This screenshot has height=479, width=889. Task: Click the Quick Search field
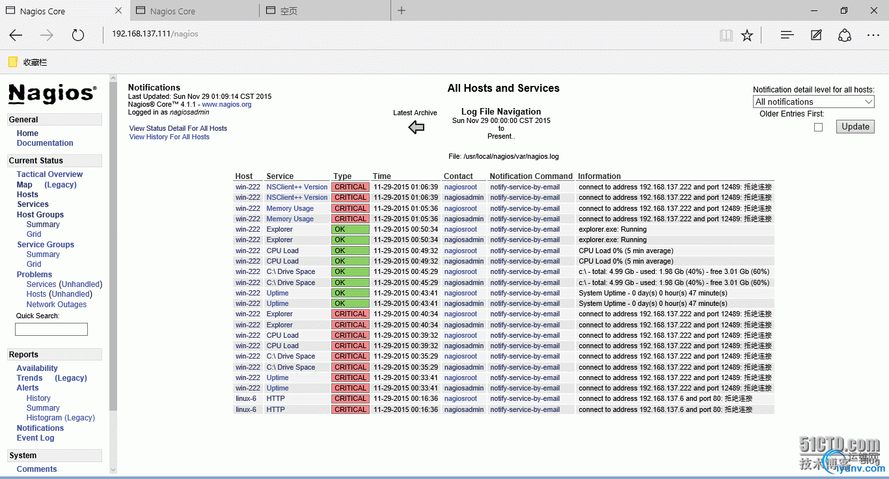click(x=51, y=329)
